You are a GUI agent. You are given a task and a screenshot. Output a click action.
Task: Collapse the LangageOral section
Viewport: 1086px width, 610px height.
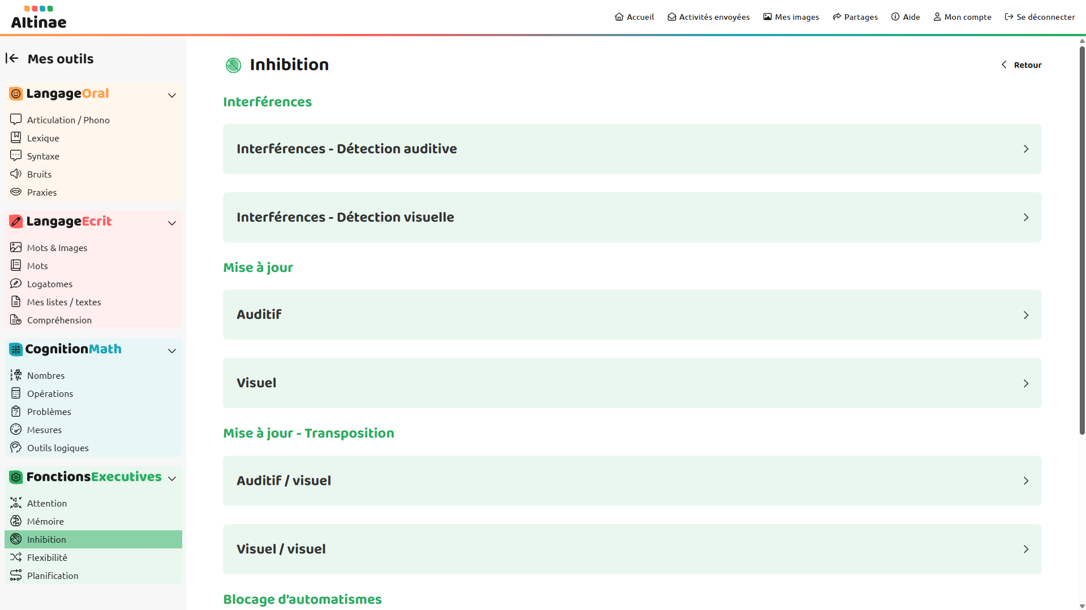coord(172,95)
